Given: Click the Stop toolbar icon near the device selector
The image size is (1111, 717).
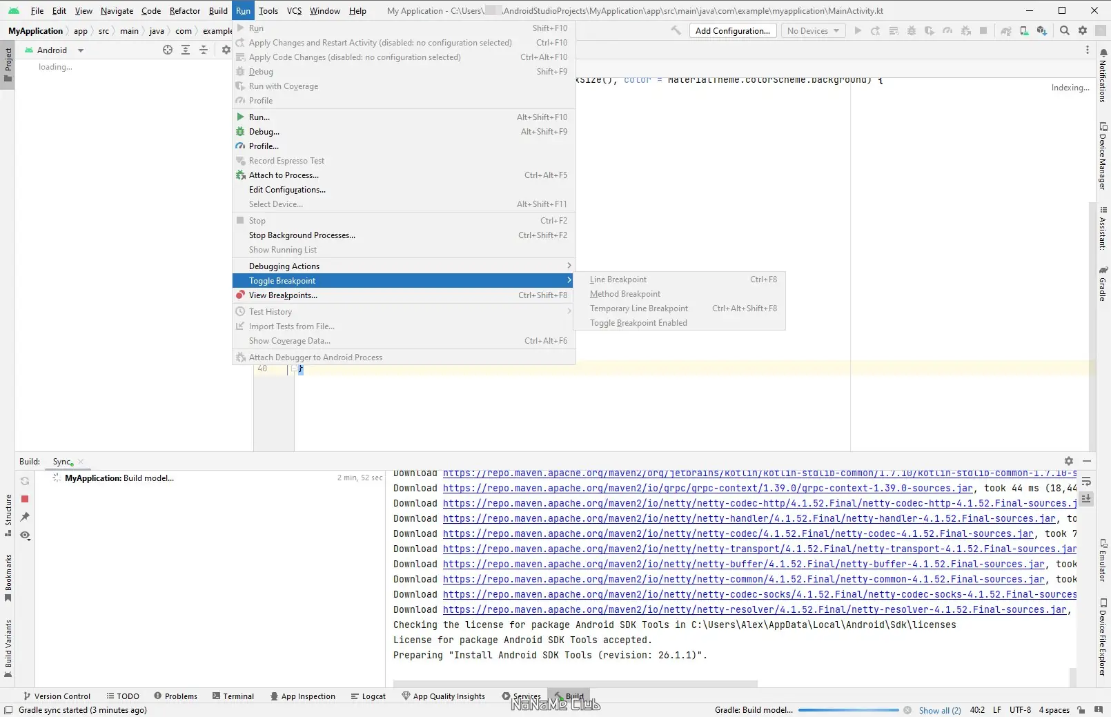Looking at the screenshot, I should point(983,30).
